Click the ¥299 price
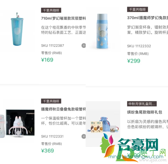This screenshot has width=168, height=164. (x=134, y=61)
